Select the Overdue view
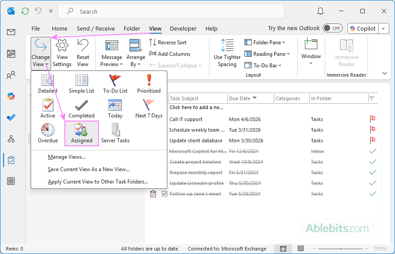The height and width of the screenshot is (254, 395). [x=47, y=133]
